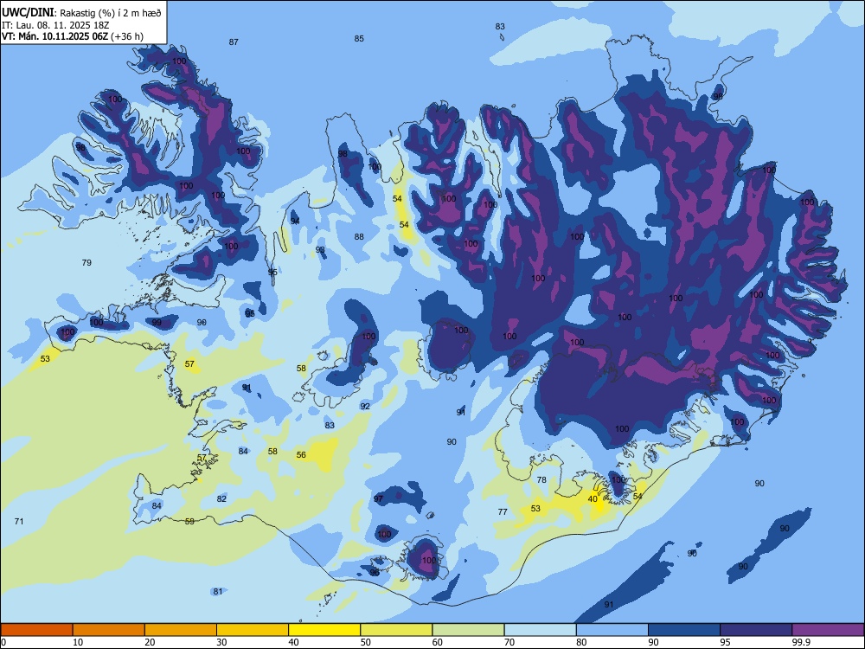Click the 90–95 dark blue legend swatch

[684, 630]
